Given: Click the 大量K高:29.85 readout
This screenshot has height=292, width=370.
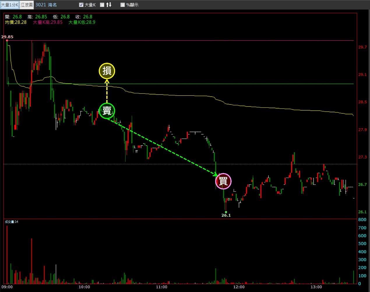Looking at the screenshot, I should click(x=48, y=22).
